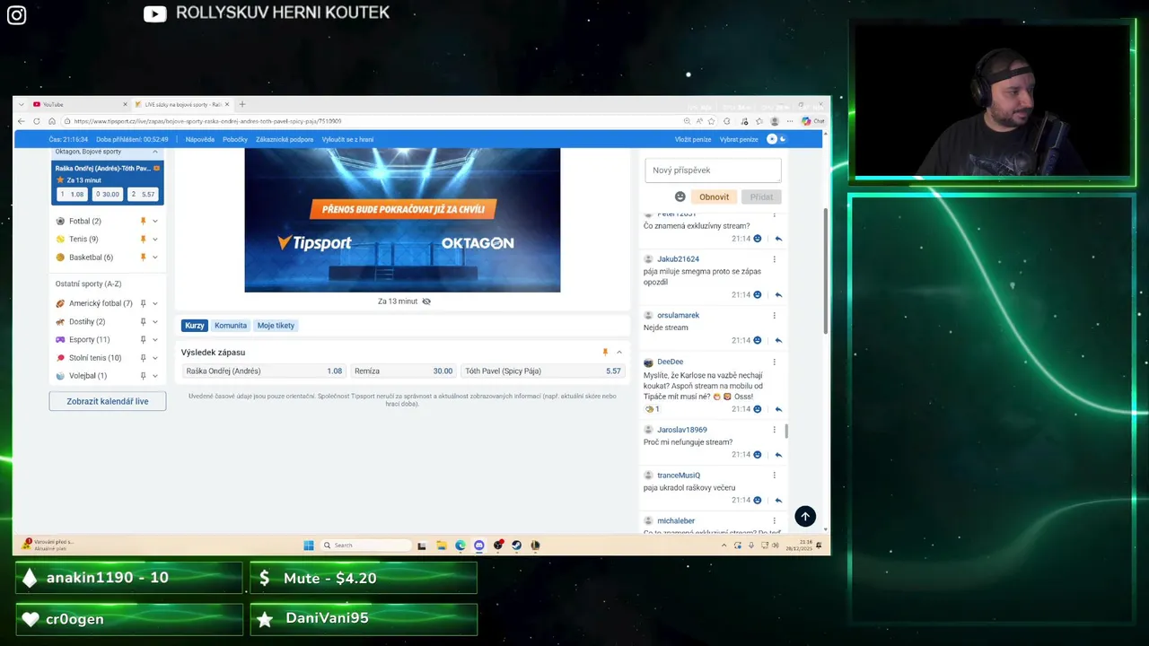This screenshot has height=646, width=1149.
Task: Open Discord from the taskbar
Action: [x=478, y=545]
